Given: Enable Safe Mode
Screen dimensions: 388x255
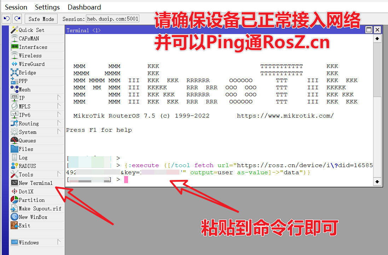Looking at the screenshot, I should (x=40, y=19).
